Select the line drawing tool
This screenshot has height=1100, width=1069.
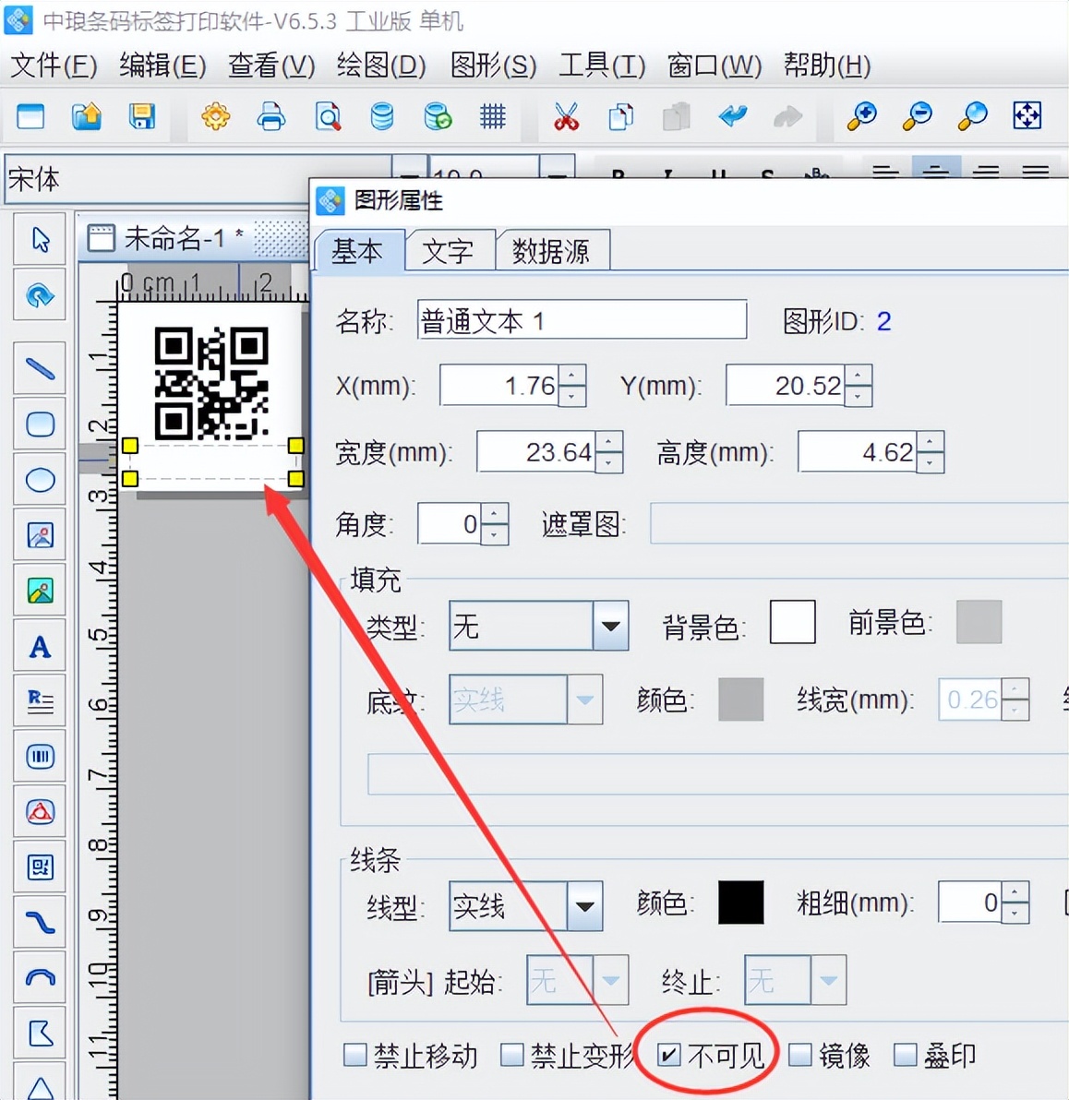pos(40,368)
